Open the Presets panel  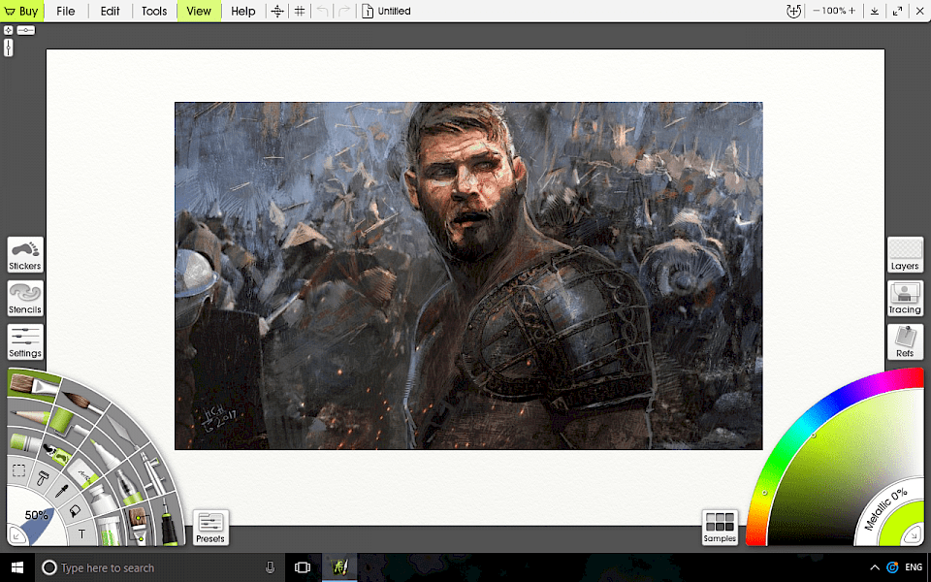pyautogui.click(x=210, y=528)
